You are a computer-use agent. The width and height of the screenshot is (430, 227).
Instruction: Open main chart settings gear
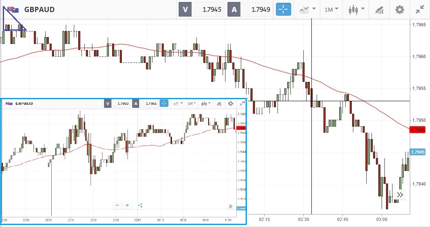(399, 9)
